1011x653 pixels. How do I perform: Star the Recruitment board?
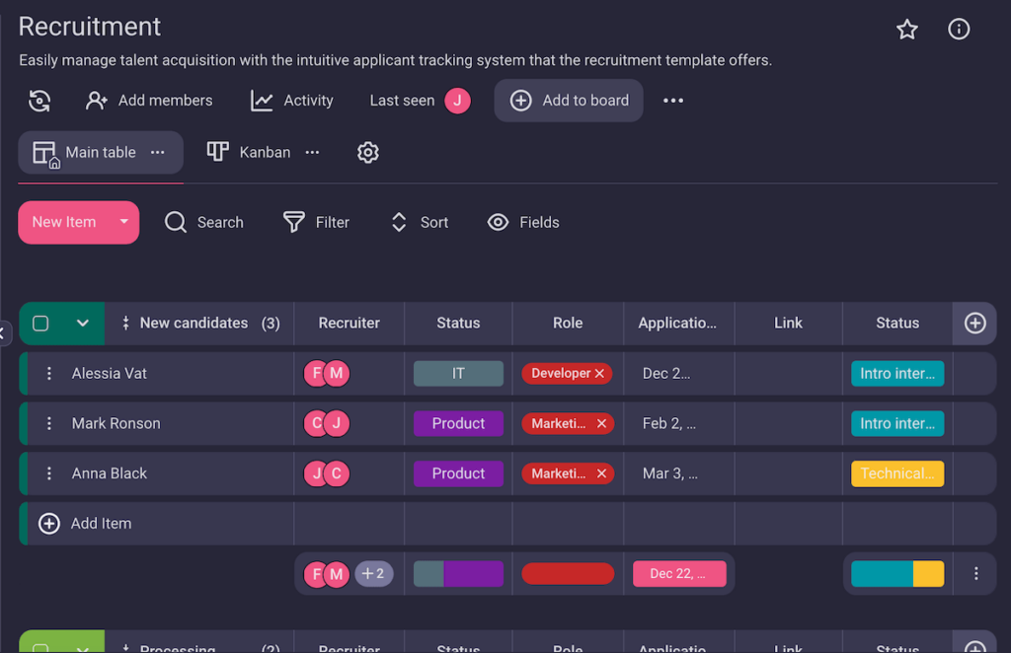click(x=907, y=29)
